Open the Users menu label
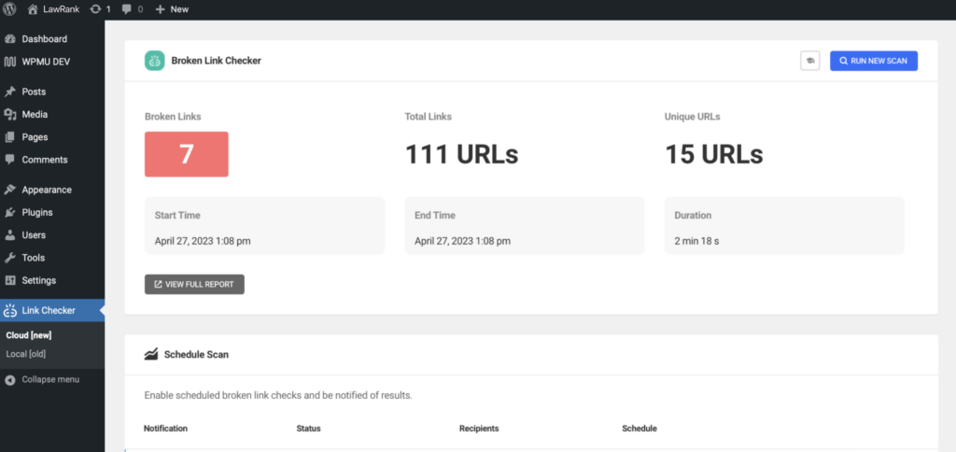Image resolution: width=956 pixels, height=452 pixels. coord(34,234)
